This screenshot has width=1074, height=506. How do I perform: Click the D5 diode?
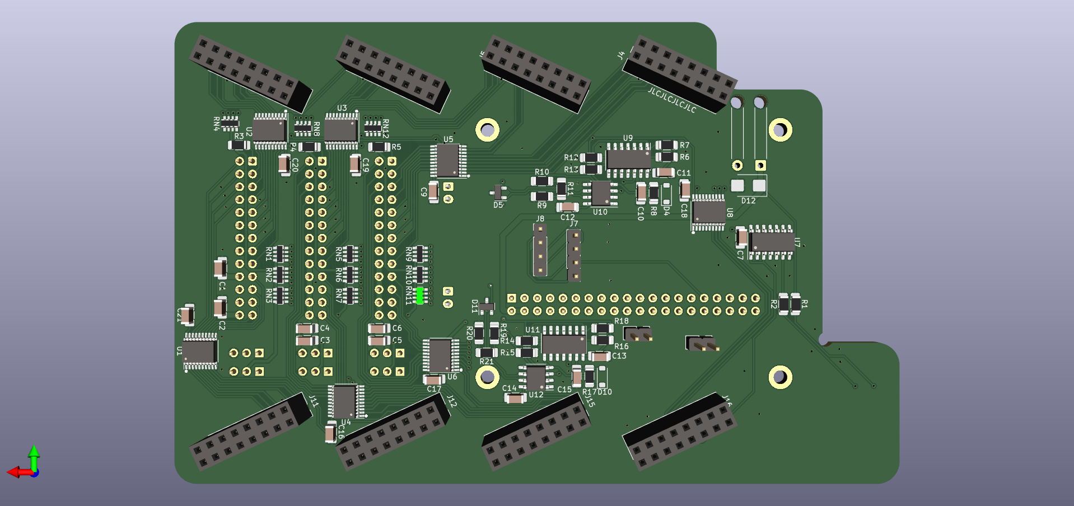pyautogui.click(x=498, y=193)
